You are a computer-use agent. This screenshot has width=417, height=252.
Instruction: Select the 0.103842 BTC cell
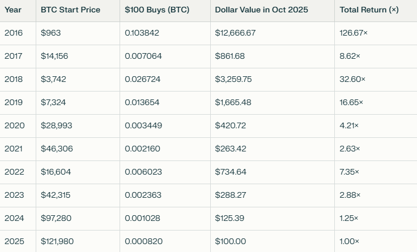point(142,33)
